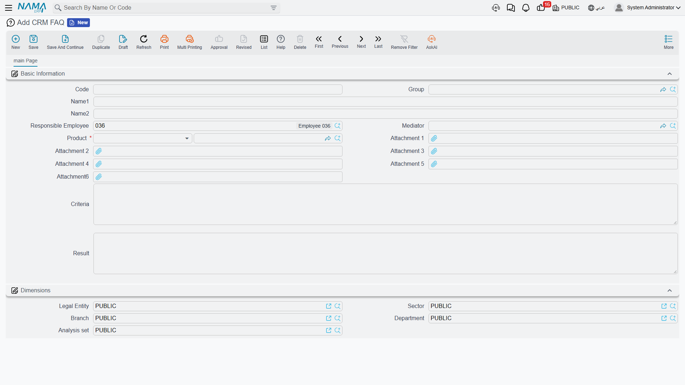Go to Previous record
The image size is (685, 385).
tap(340, 42)
